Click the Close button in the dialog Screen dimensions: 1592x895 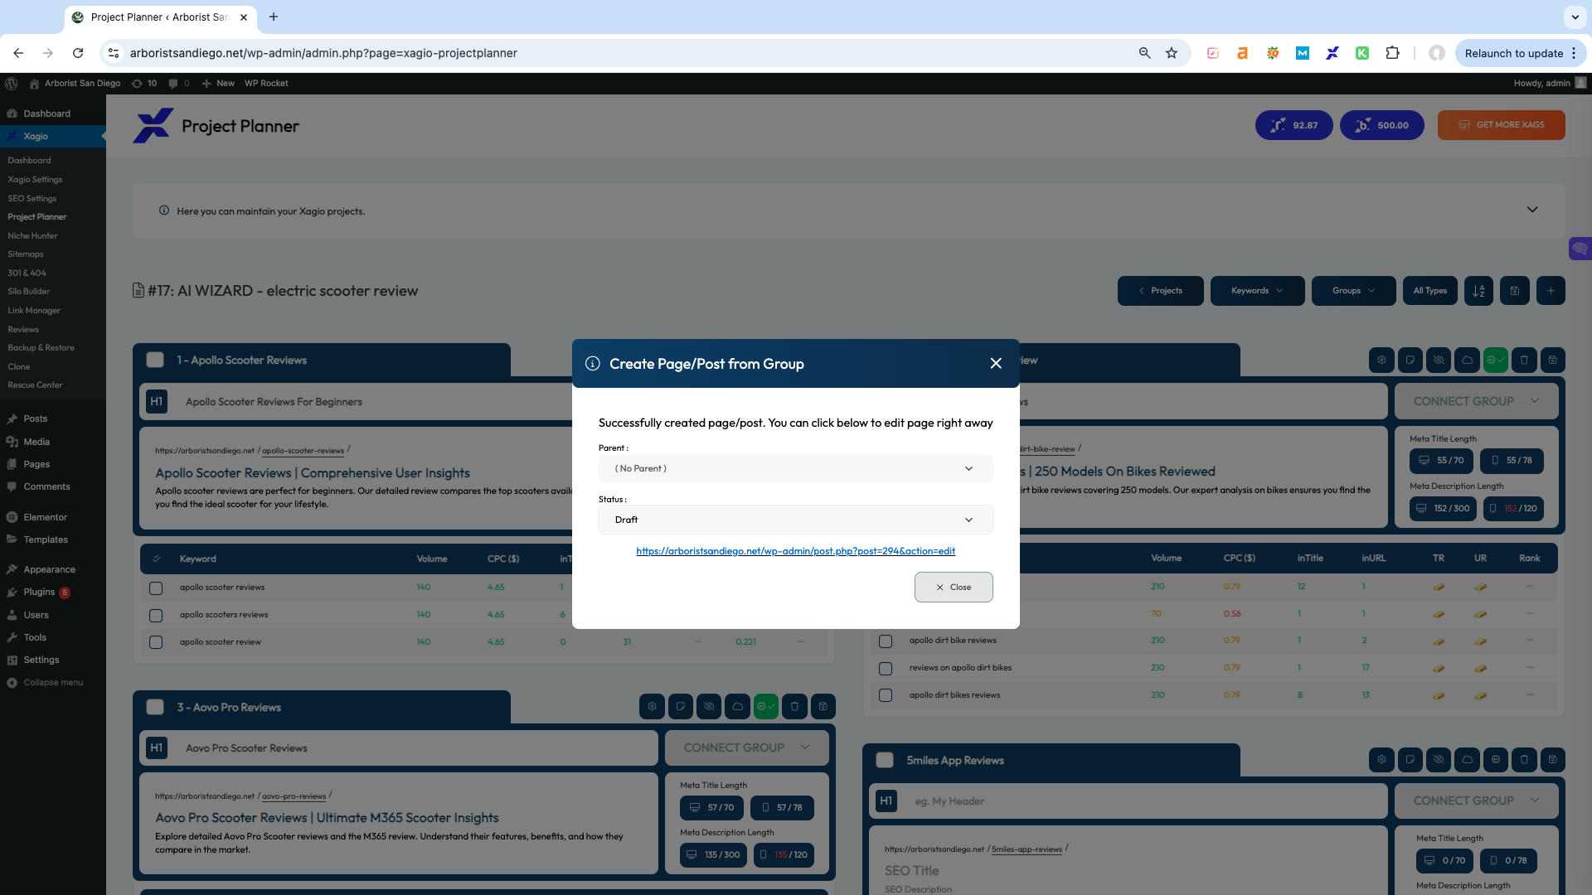coord(954,587)
